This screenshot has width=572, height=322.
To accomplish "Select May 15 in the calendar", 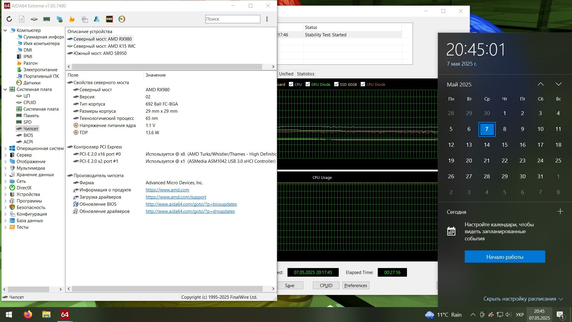I will point(505,145).
